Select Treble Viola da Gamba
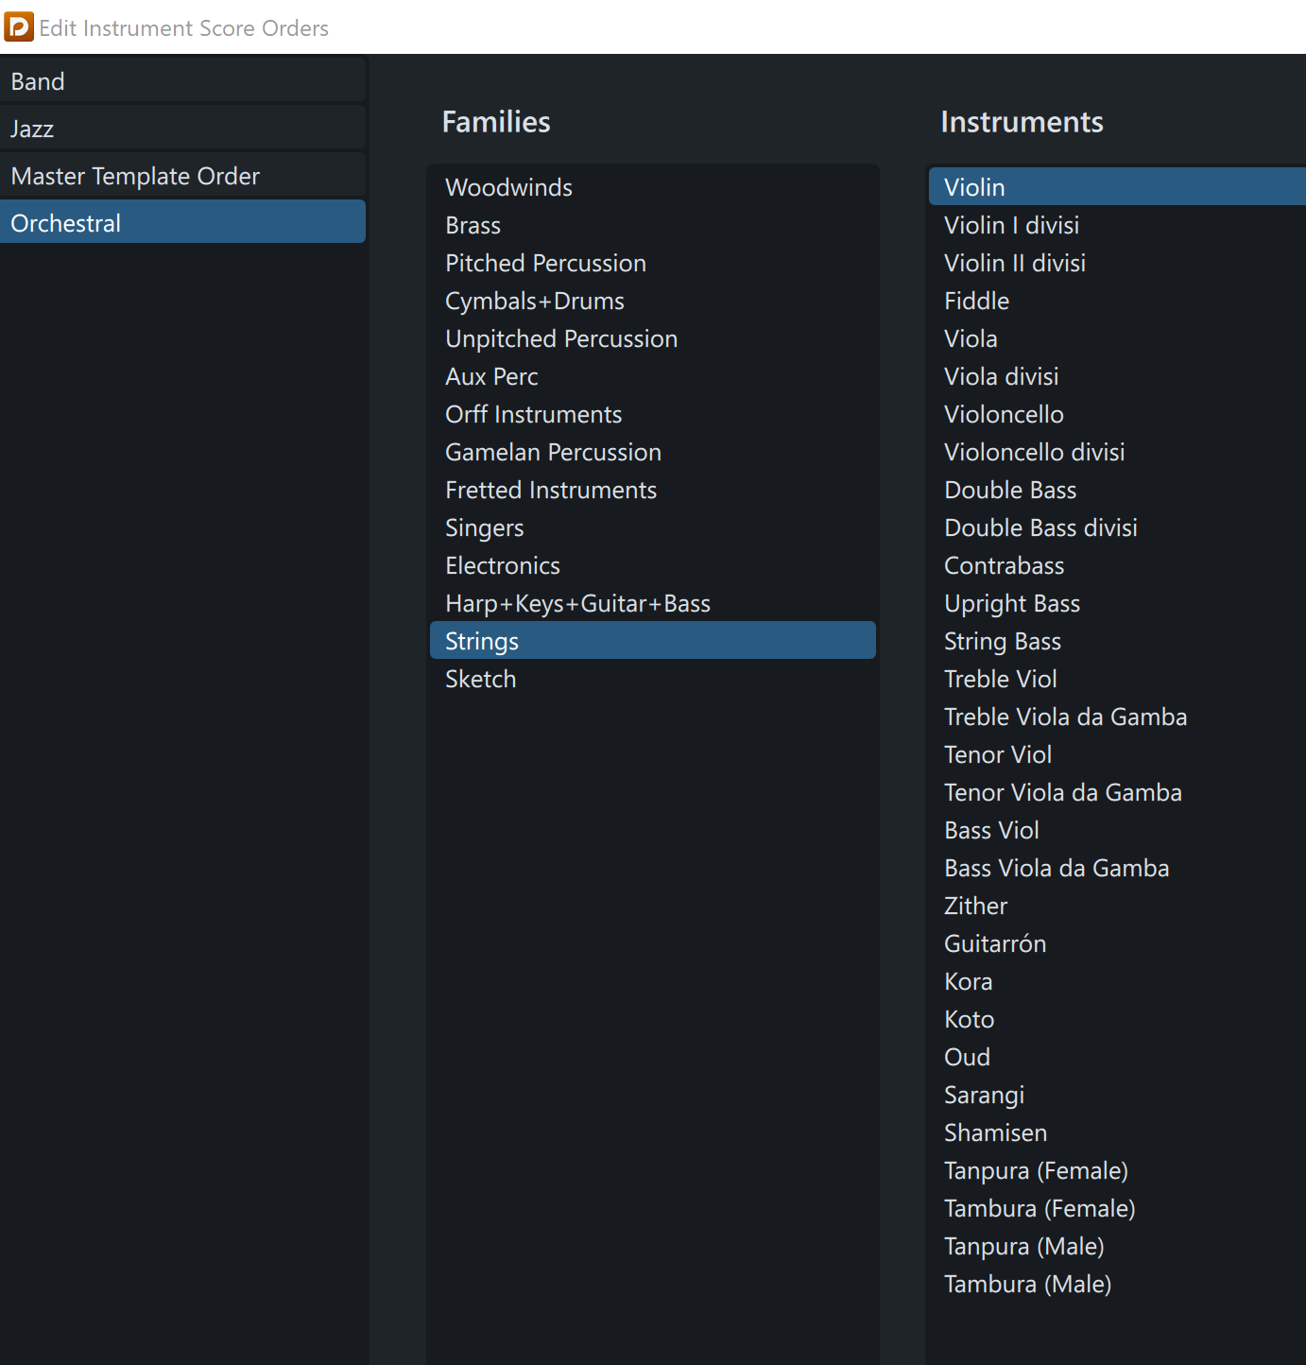 pyautogui.click(x=1065, y=717)
